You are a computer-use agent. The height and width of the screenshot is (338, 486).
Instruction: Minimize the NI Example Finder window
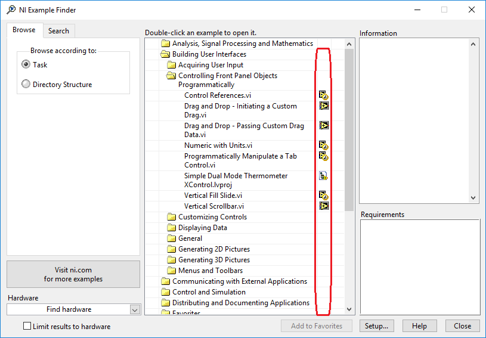pos(417,10)
